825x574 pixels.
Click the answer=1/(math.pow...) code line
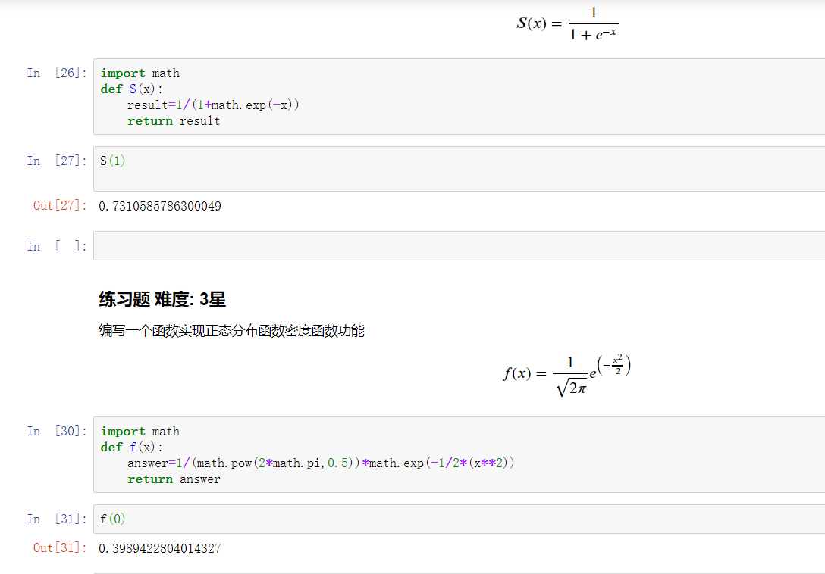(321, 463)
